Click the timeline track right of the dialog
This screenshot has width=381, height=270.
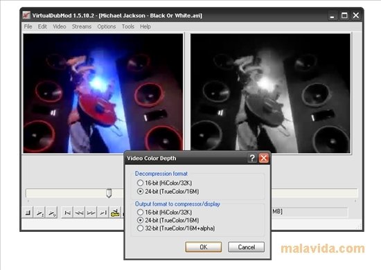pyautogui.click(x=314, y=193)
